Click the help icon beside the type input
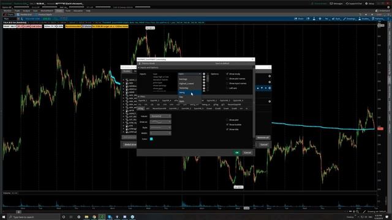This screenshot has width=392, height=220. [x=204, y=74]
